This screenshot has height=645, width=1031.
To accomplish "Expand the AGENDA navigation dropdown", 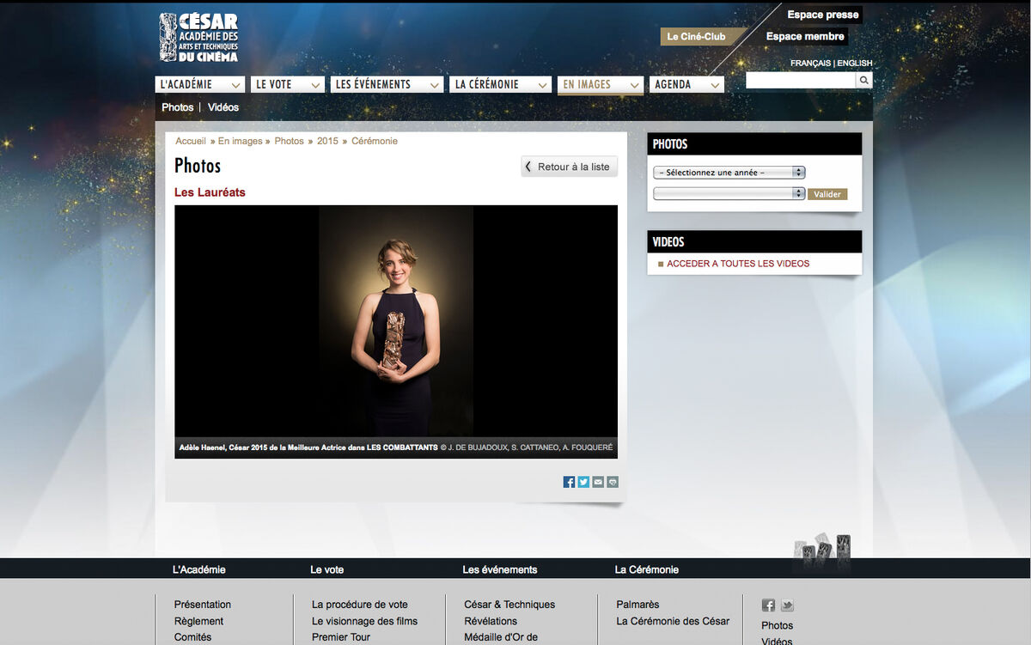I will (686, 84).
